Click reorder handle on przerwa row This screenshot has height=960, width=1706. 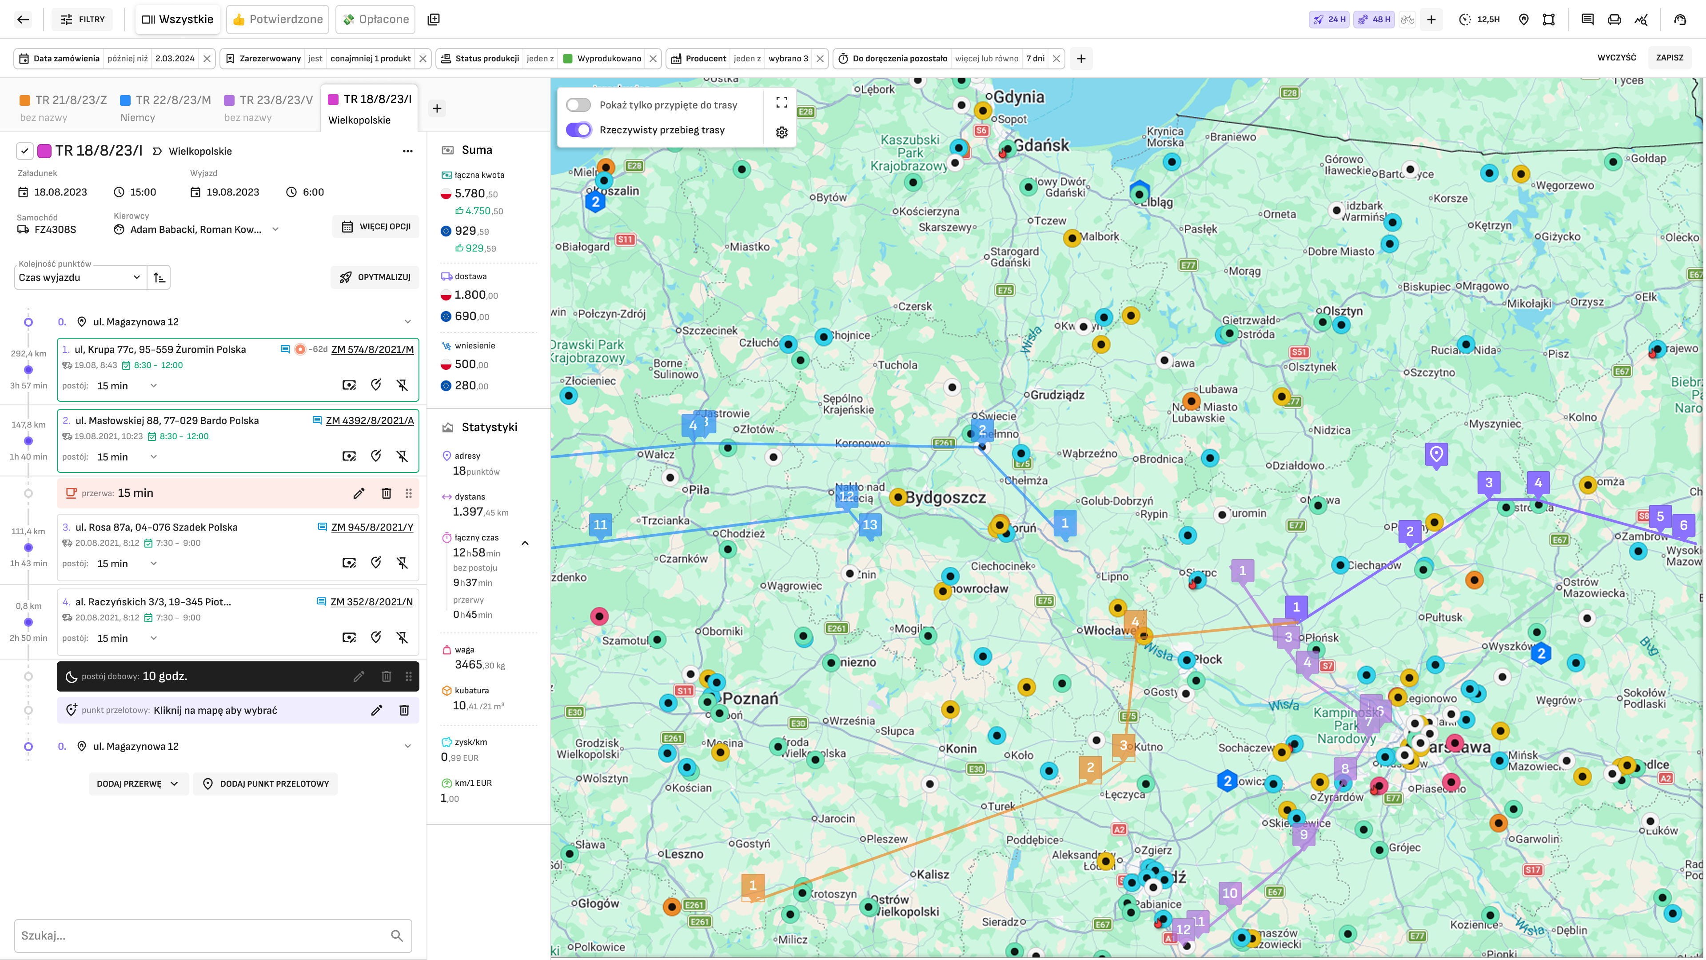pos(409,493)
